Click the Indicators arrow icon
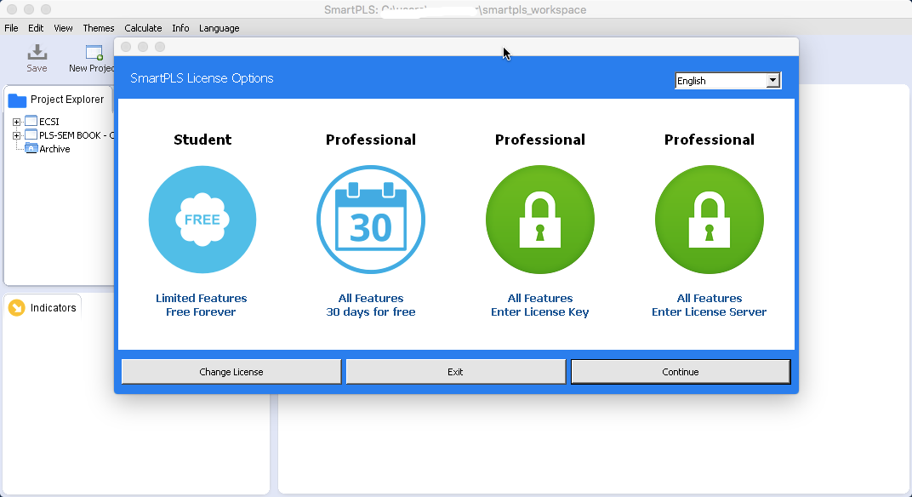 [17, 307]
